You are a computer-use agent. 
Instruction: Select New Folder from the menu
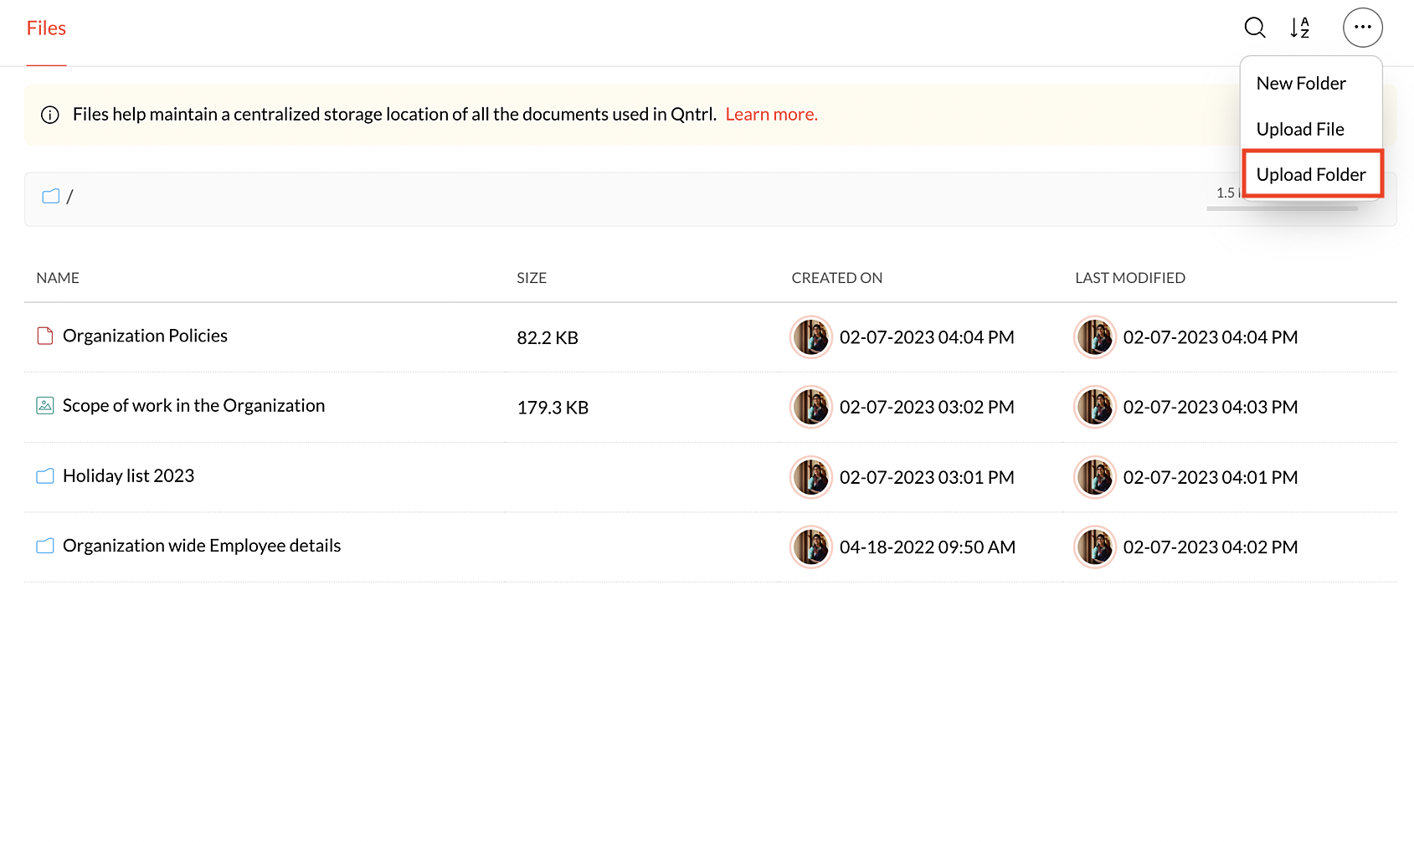(1301, 84)
